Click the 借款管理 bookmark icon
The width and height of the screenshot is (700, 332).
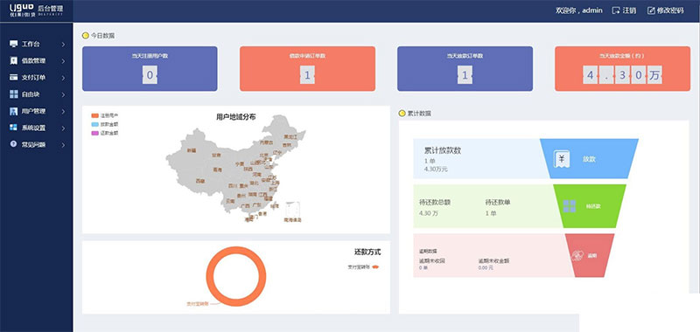coord(14,60)
